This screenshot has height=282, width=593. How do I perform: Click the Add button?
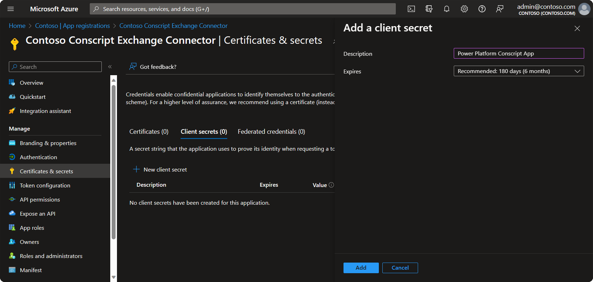coord(361,268)
